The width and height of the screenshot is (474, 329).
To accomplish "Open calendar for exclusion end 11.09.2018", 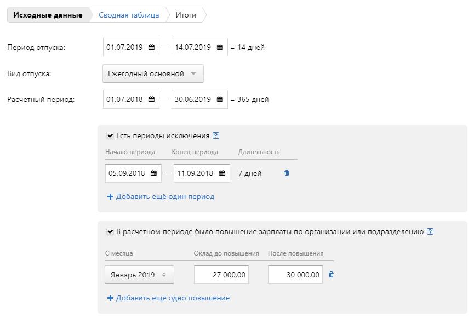I will coord(222,174).
